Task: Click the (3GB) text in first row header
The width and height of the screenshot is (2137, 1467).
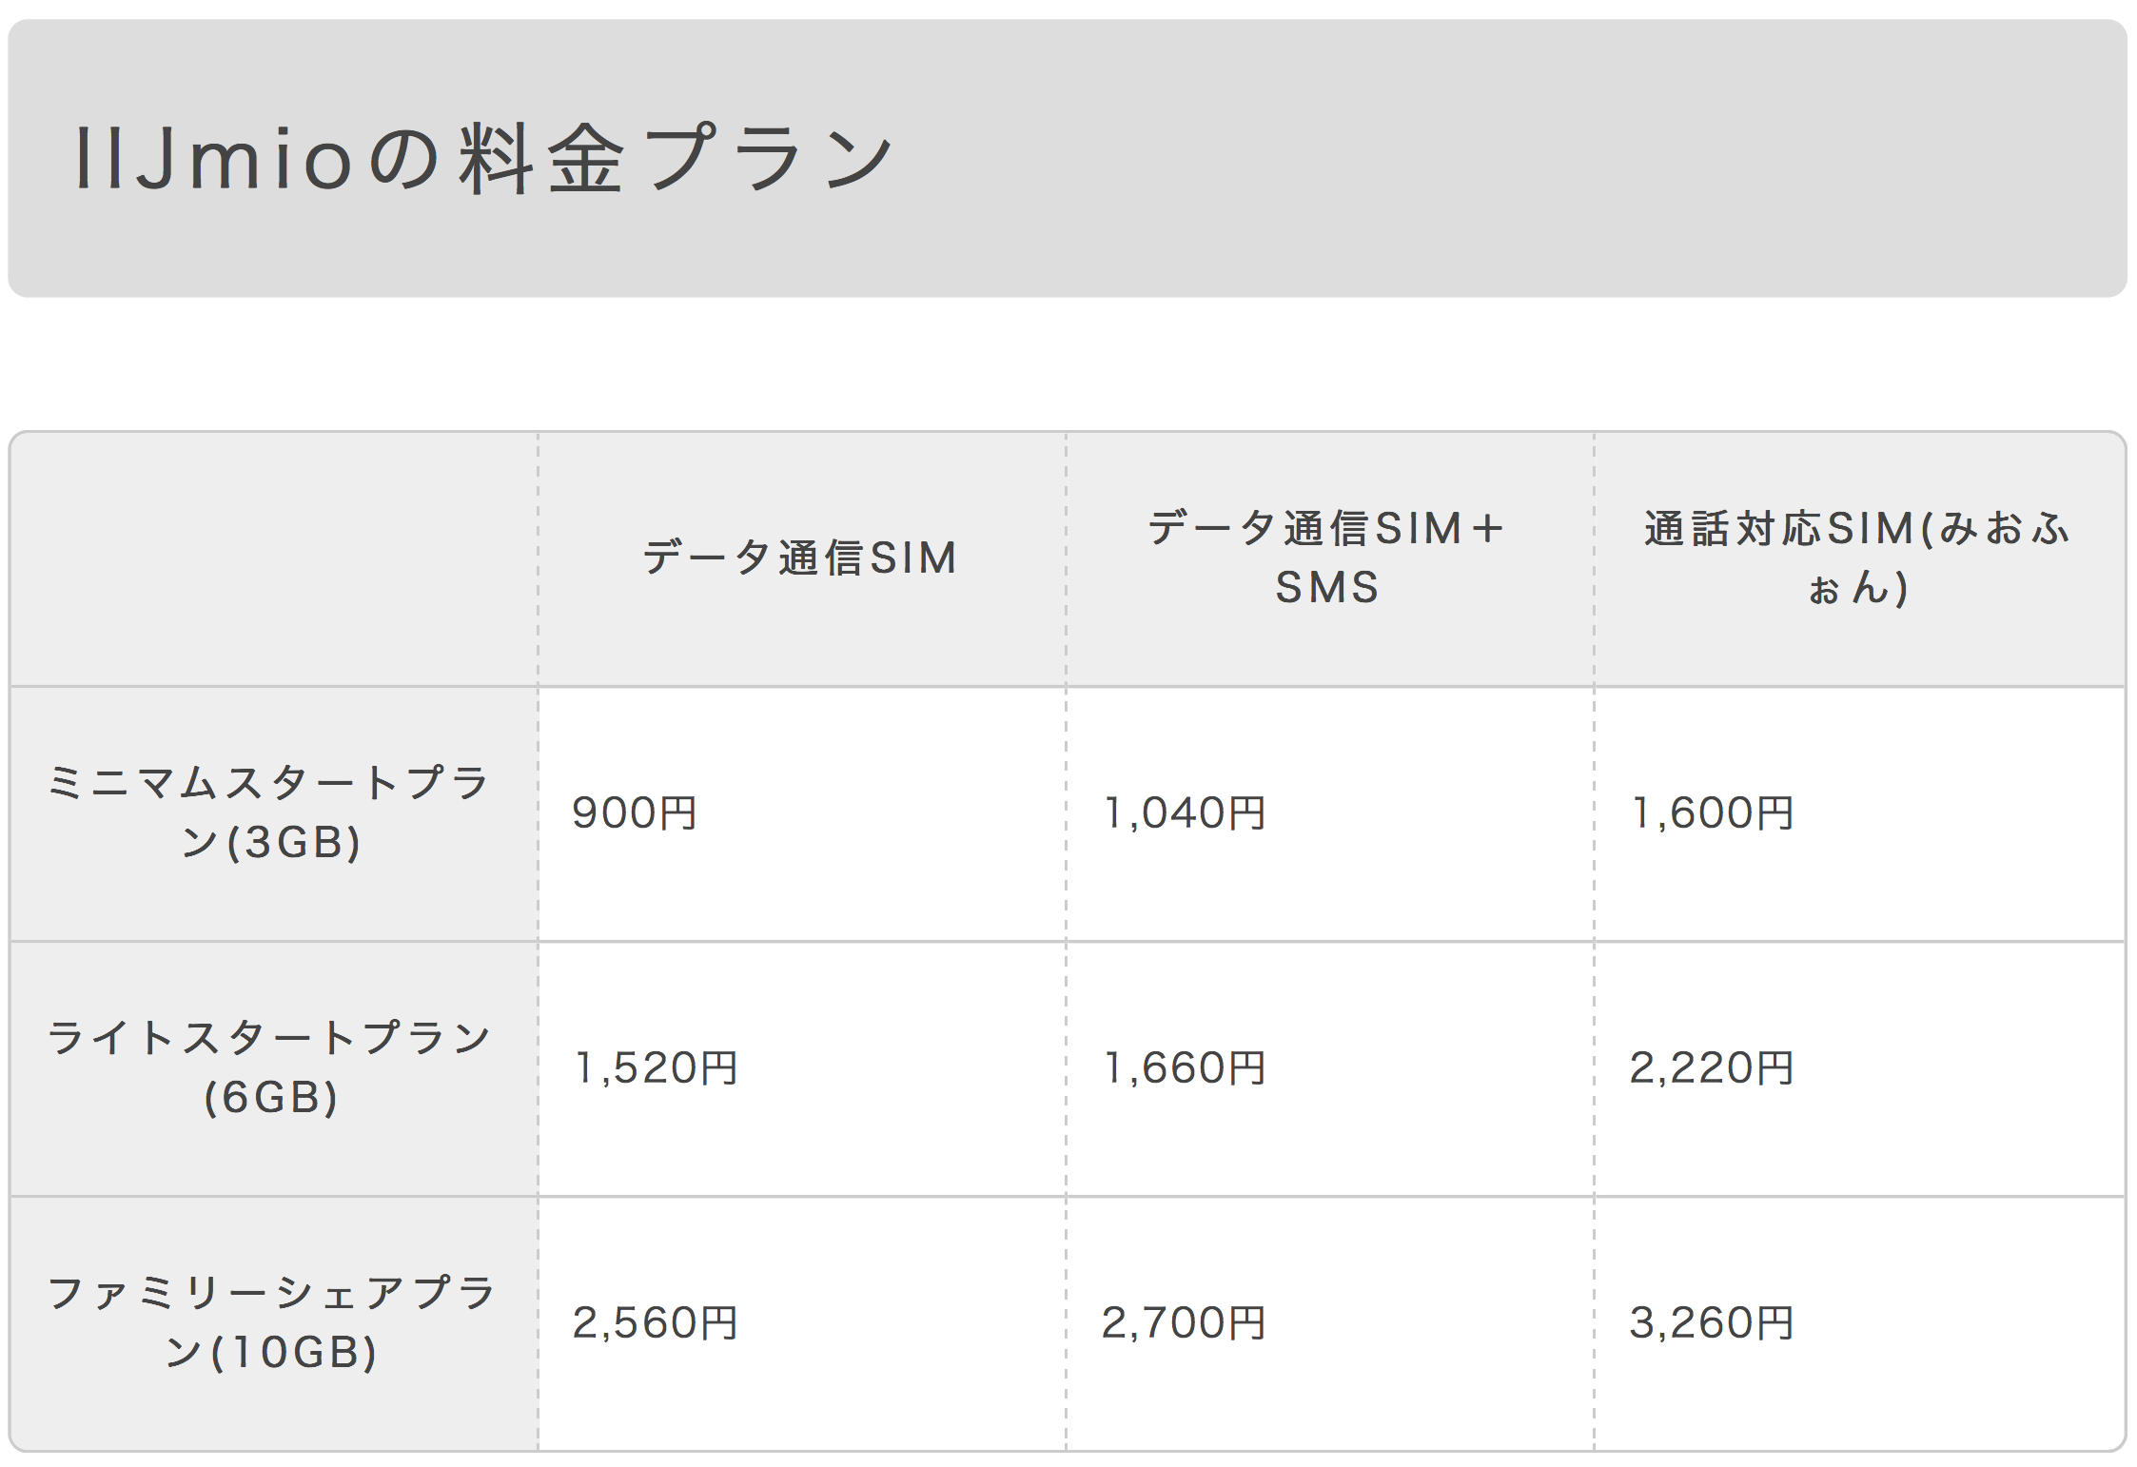Action: pos(294,843)
